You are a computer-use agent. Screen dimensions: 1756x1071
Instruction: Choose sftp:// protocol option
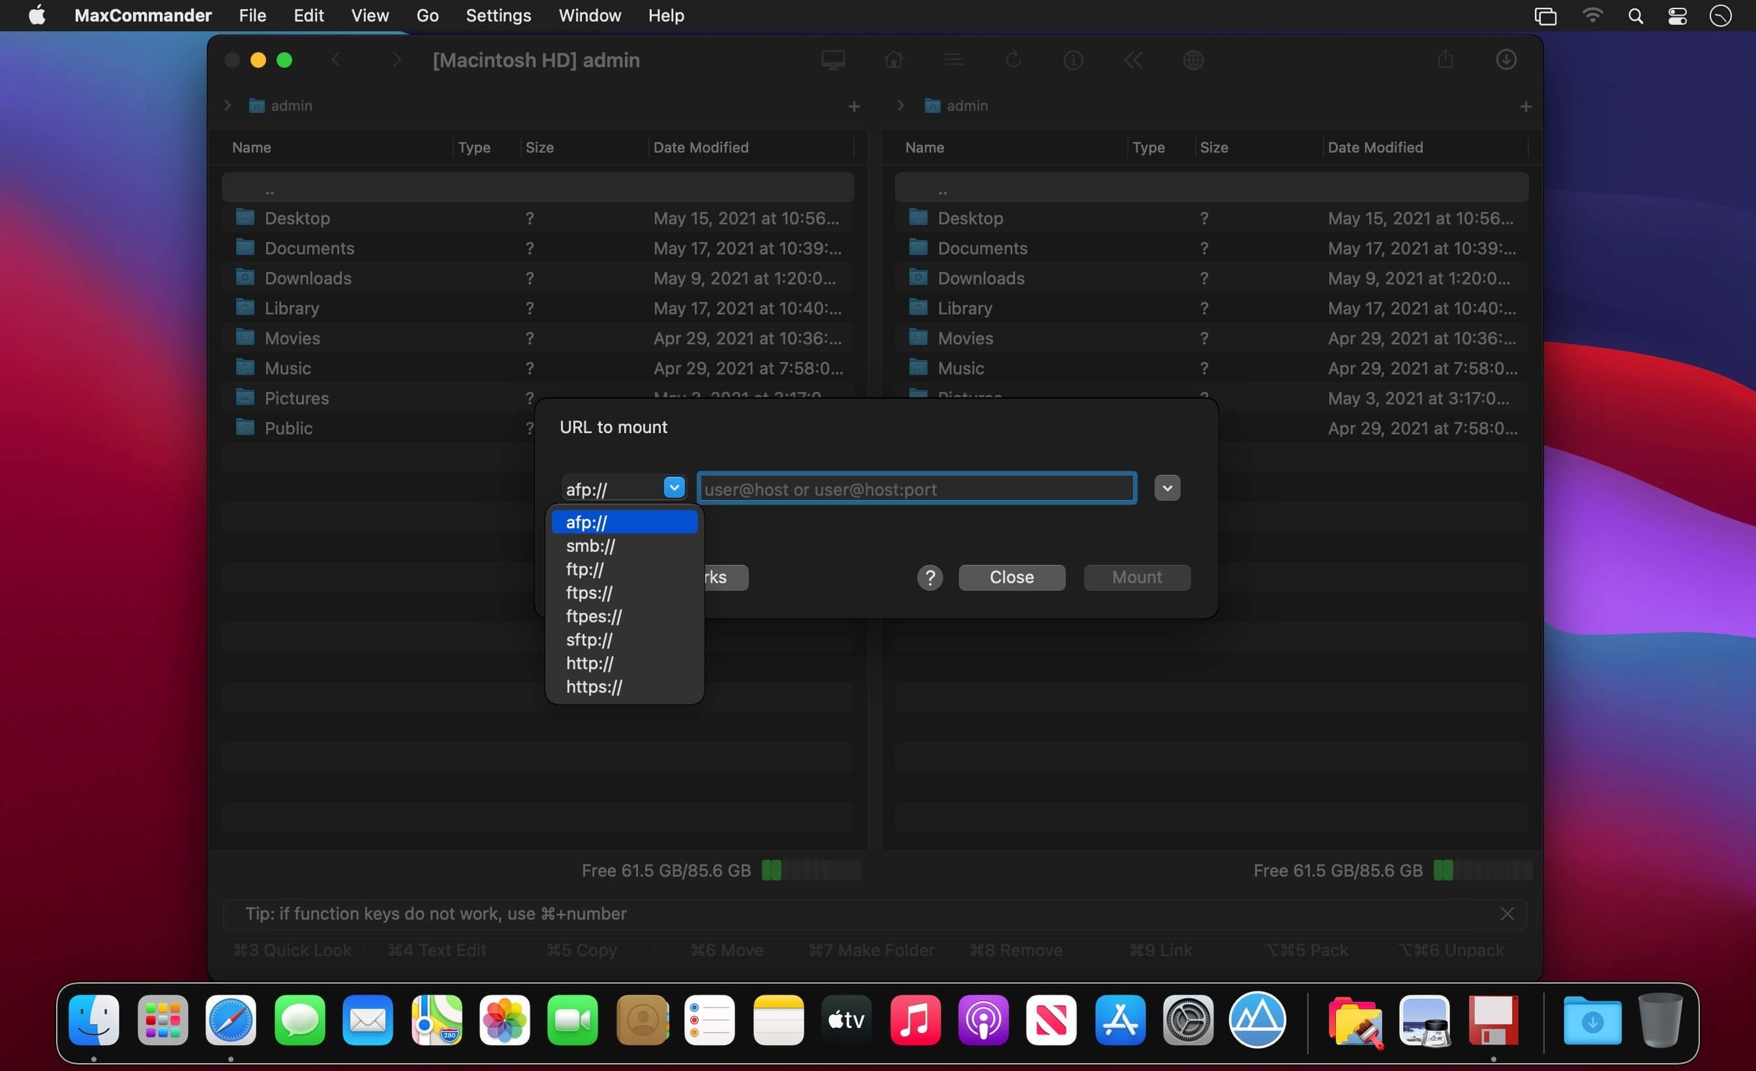tap(588, 640)
